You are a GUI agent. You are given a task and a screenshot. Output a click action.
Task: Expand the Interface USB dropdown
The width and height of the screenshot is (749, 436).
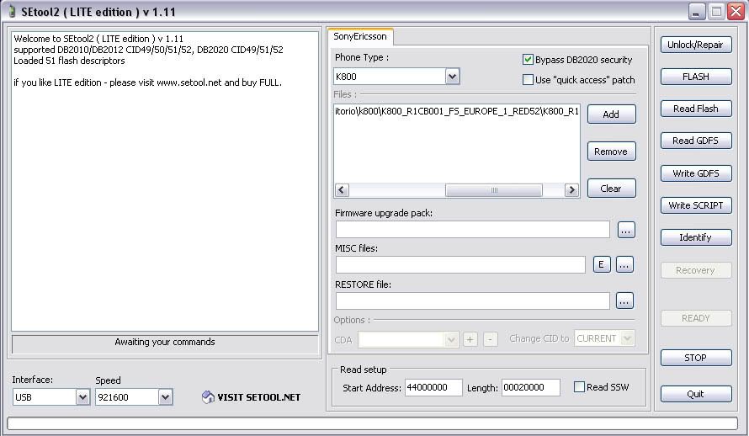coord(82,396)
